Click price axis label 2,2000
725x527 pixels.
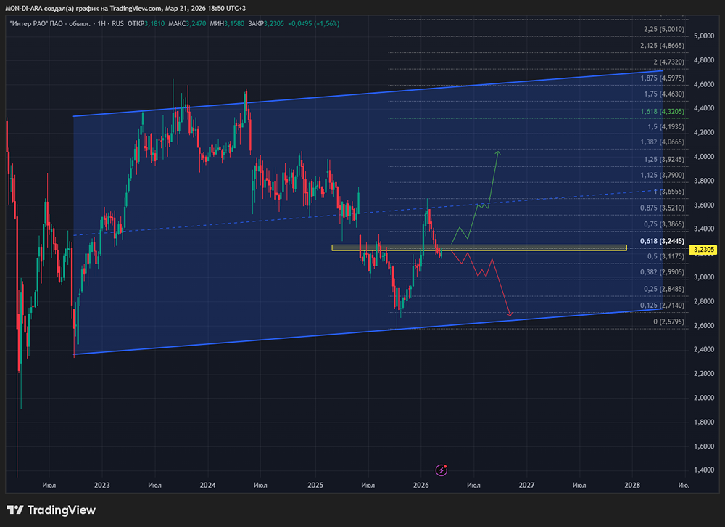(x=704, y=374)
